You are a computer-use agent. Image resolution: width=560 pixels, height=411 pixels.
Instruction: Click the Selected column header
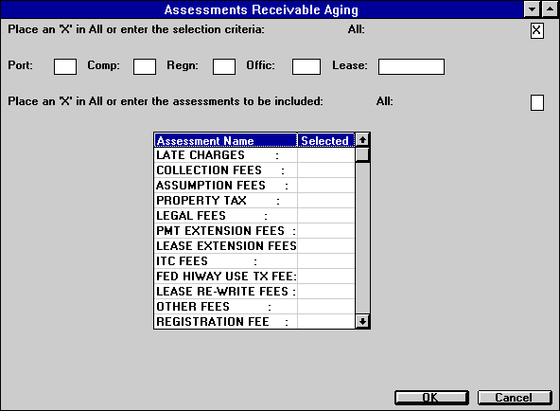coord(326,140)
